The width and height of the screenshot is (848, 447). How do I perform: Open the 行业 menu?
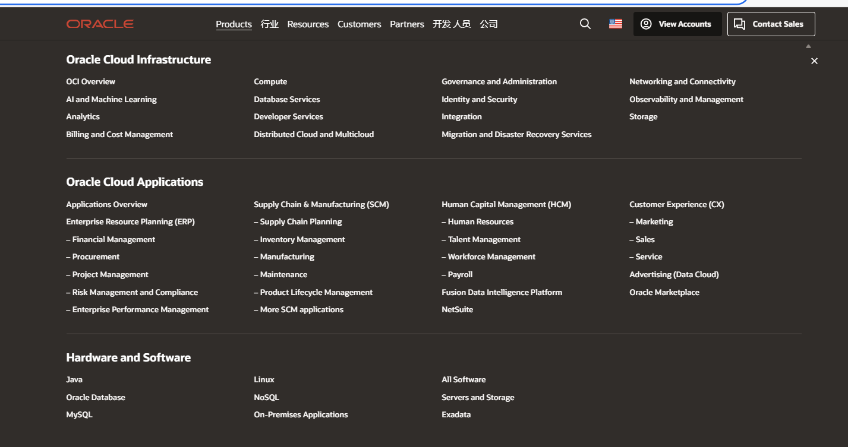[270, 24]
